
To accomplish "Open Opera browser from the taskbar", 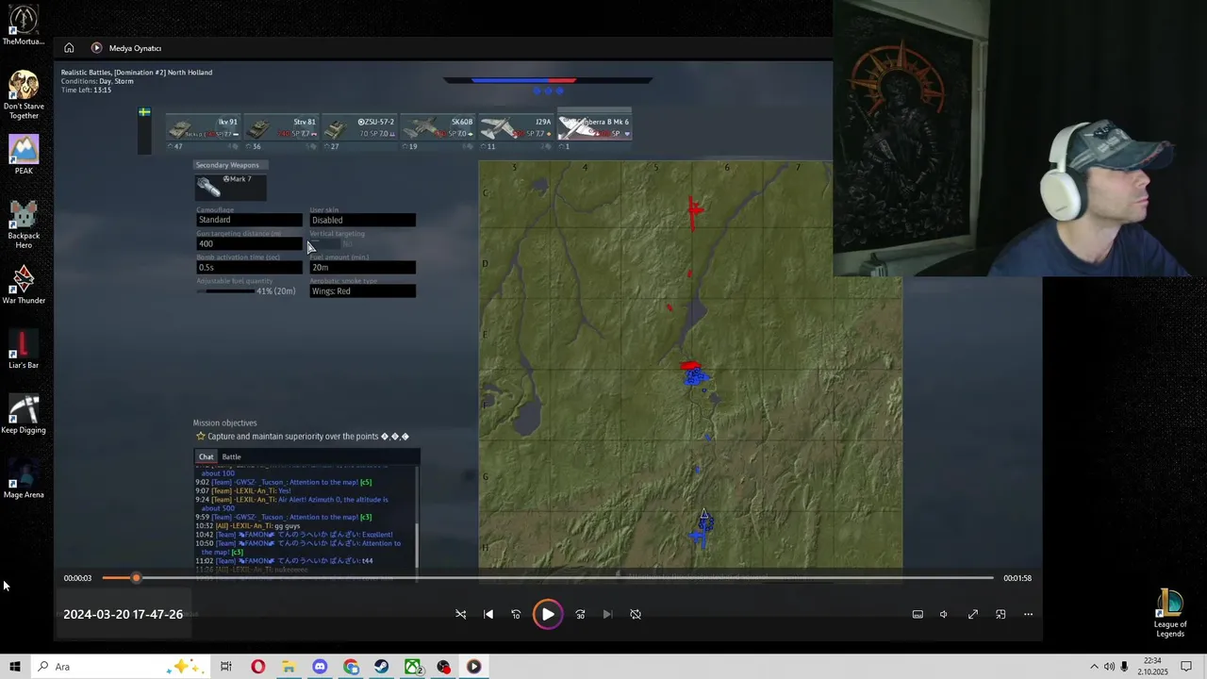I will click(257, 667).
